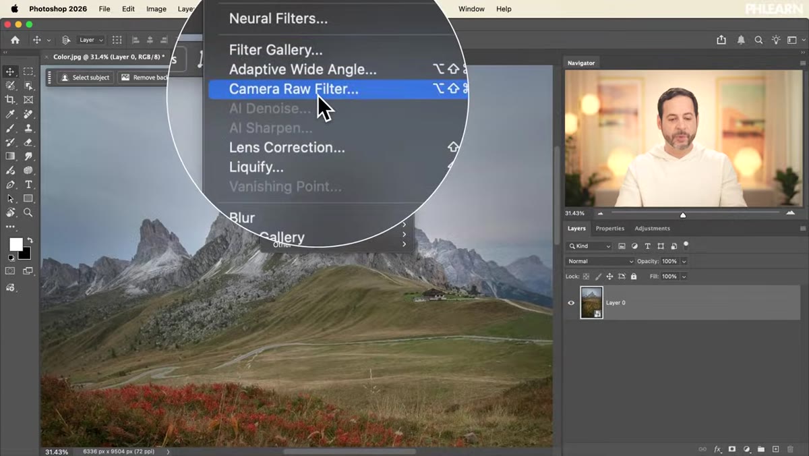This screenshot has height=456, width=809.
Task: Open the Layer auto-select dropdown in options bar
Action: click(91, 40)
